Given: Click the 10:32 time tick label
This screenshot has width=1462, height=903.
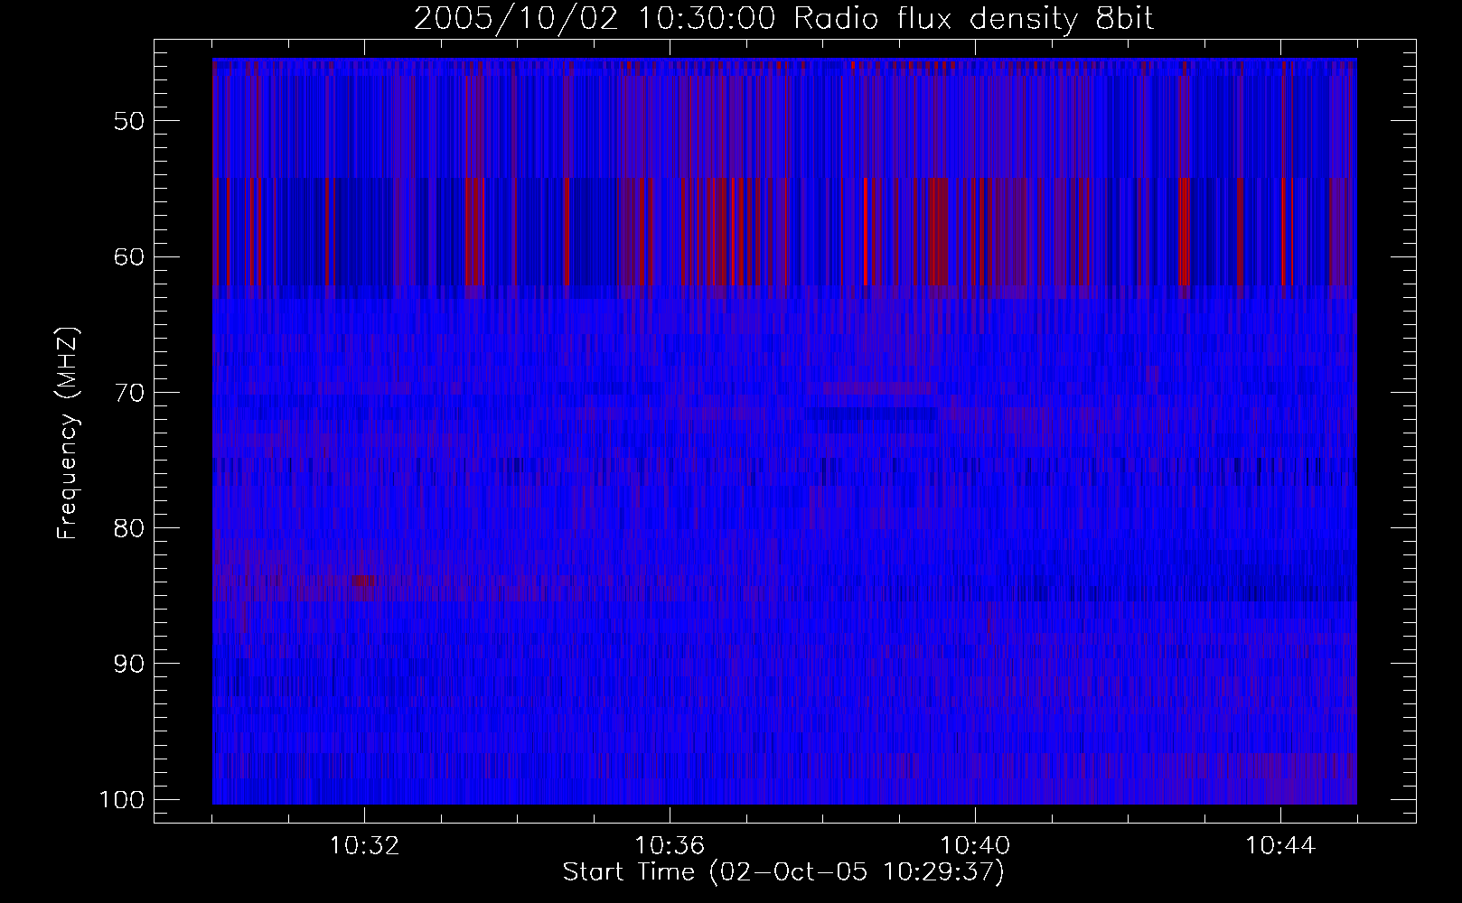Looking at the screenshot, I should point(364,846).
